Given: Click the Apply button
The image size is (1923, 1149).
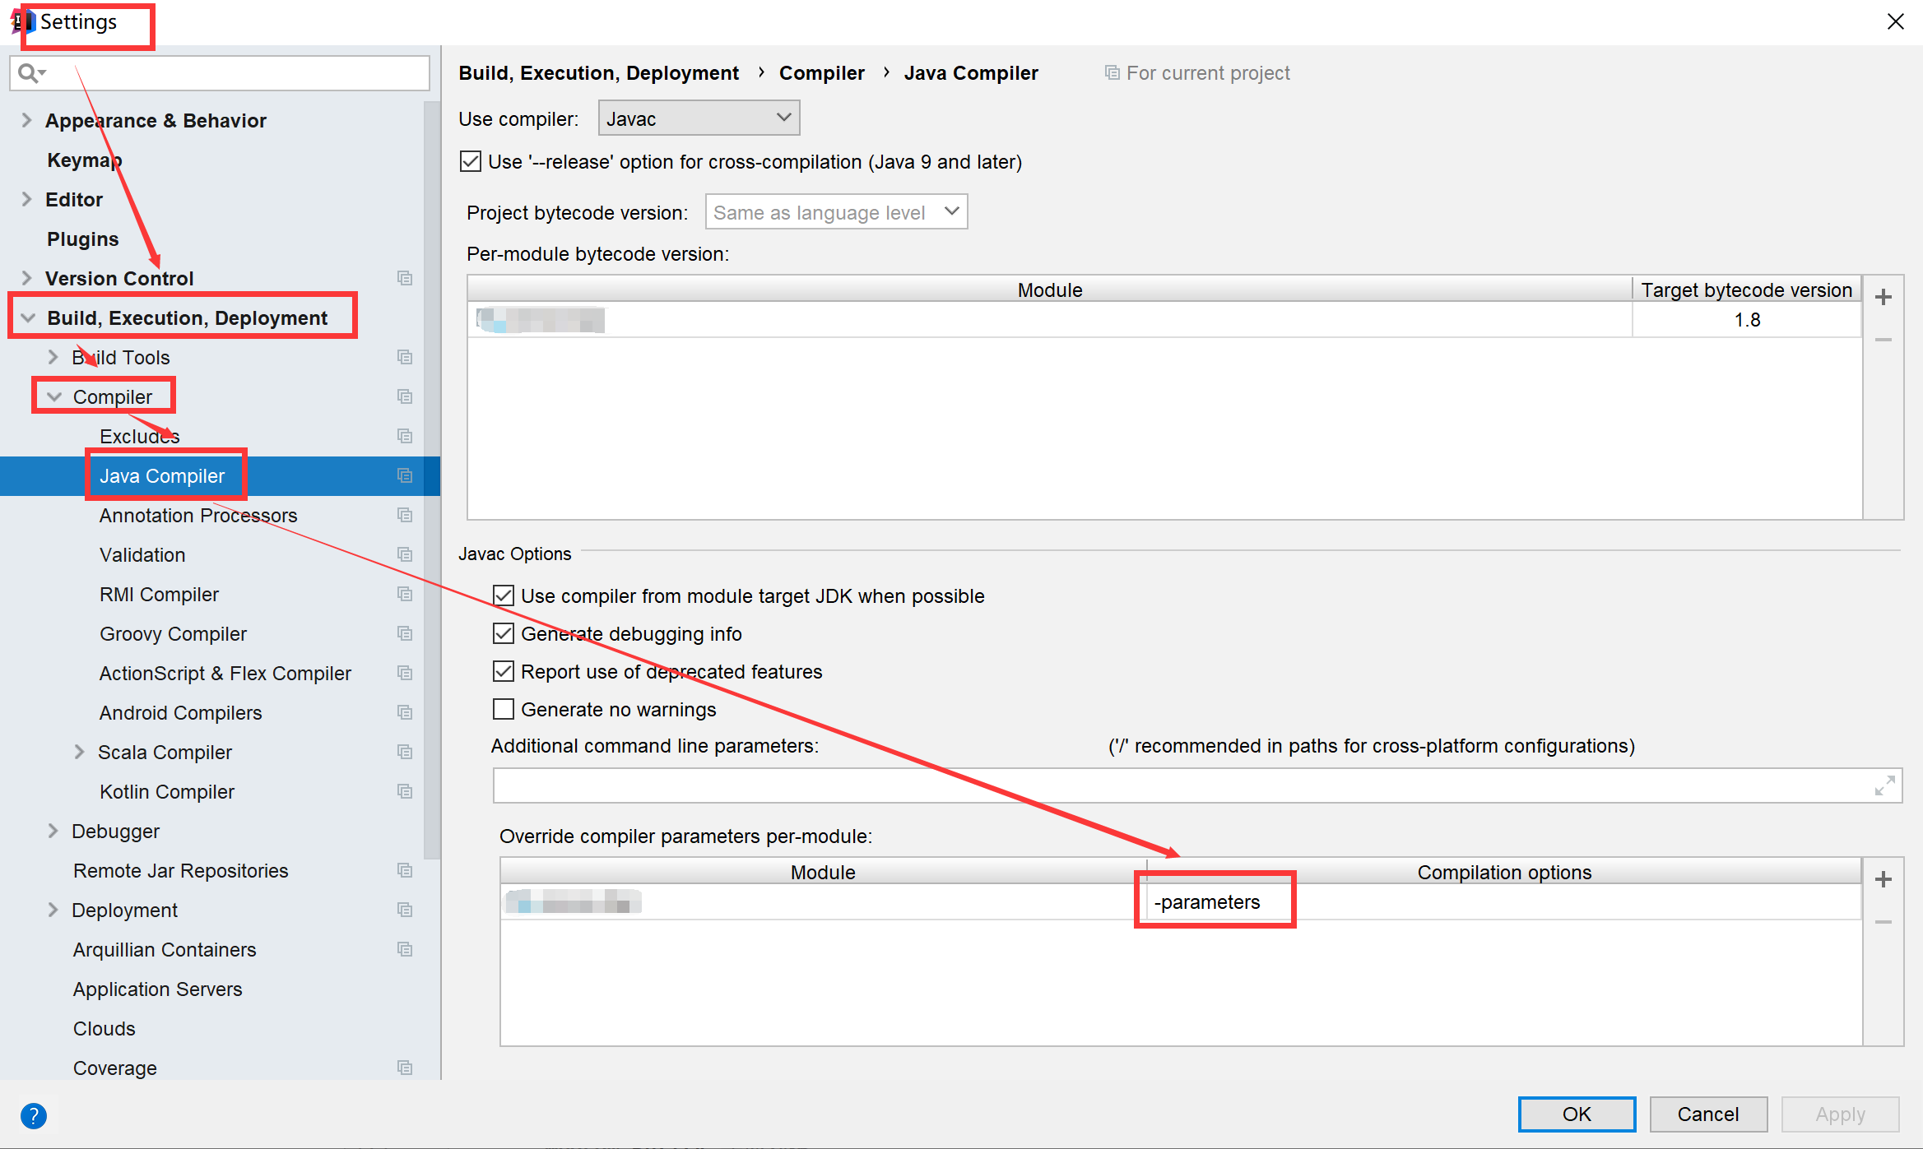Looking at the screenshot, I should (x=1840, y=1114).
